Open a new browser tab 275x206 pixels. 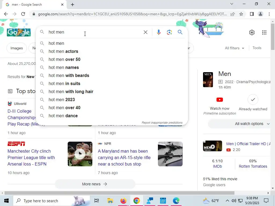[73, 5]
